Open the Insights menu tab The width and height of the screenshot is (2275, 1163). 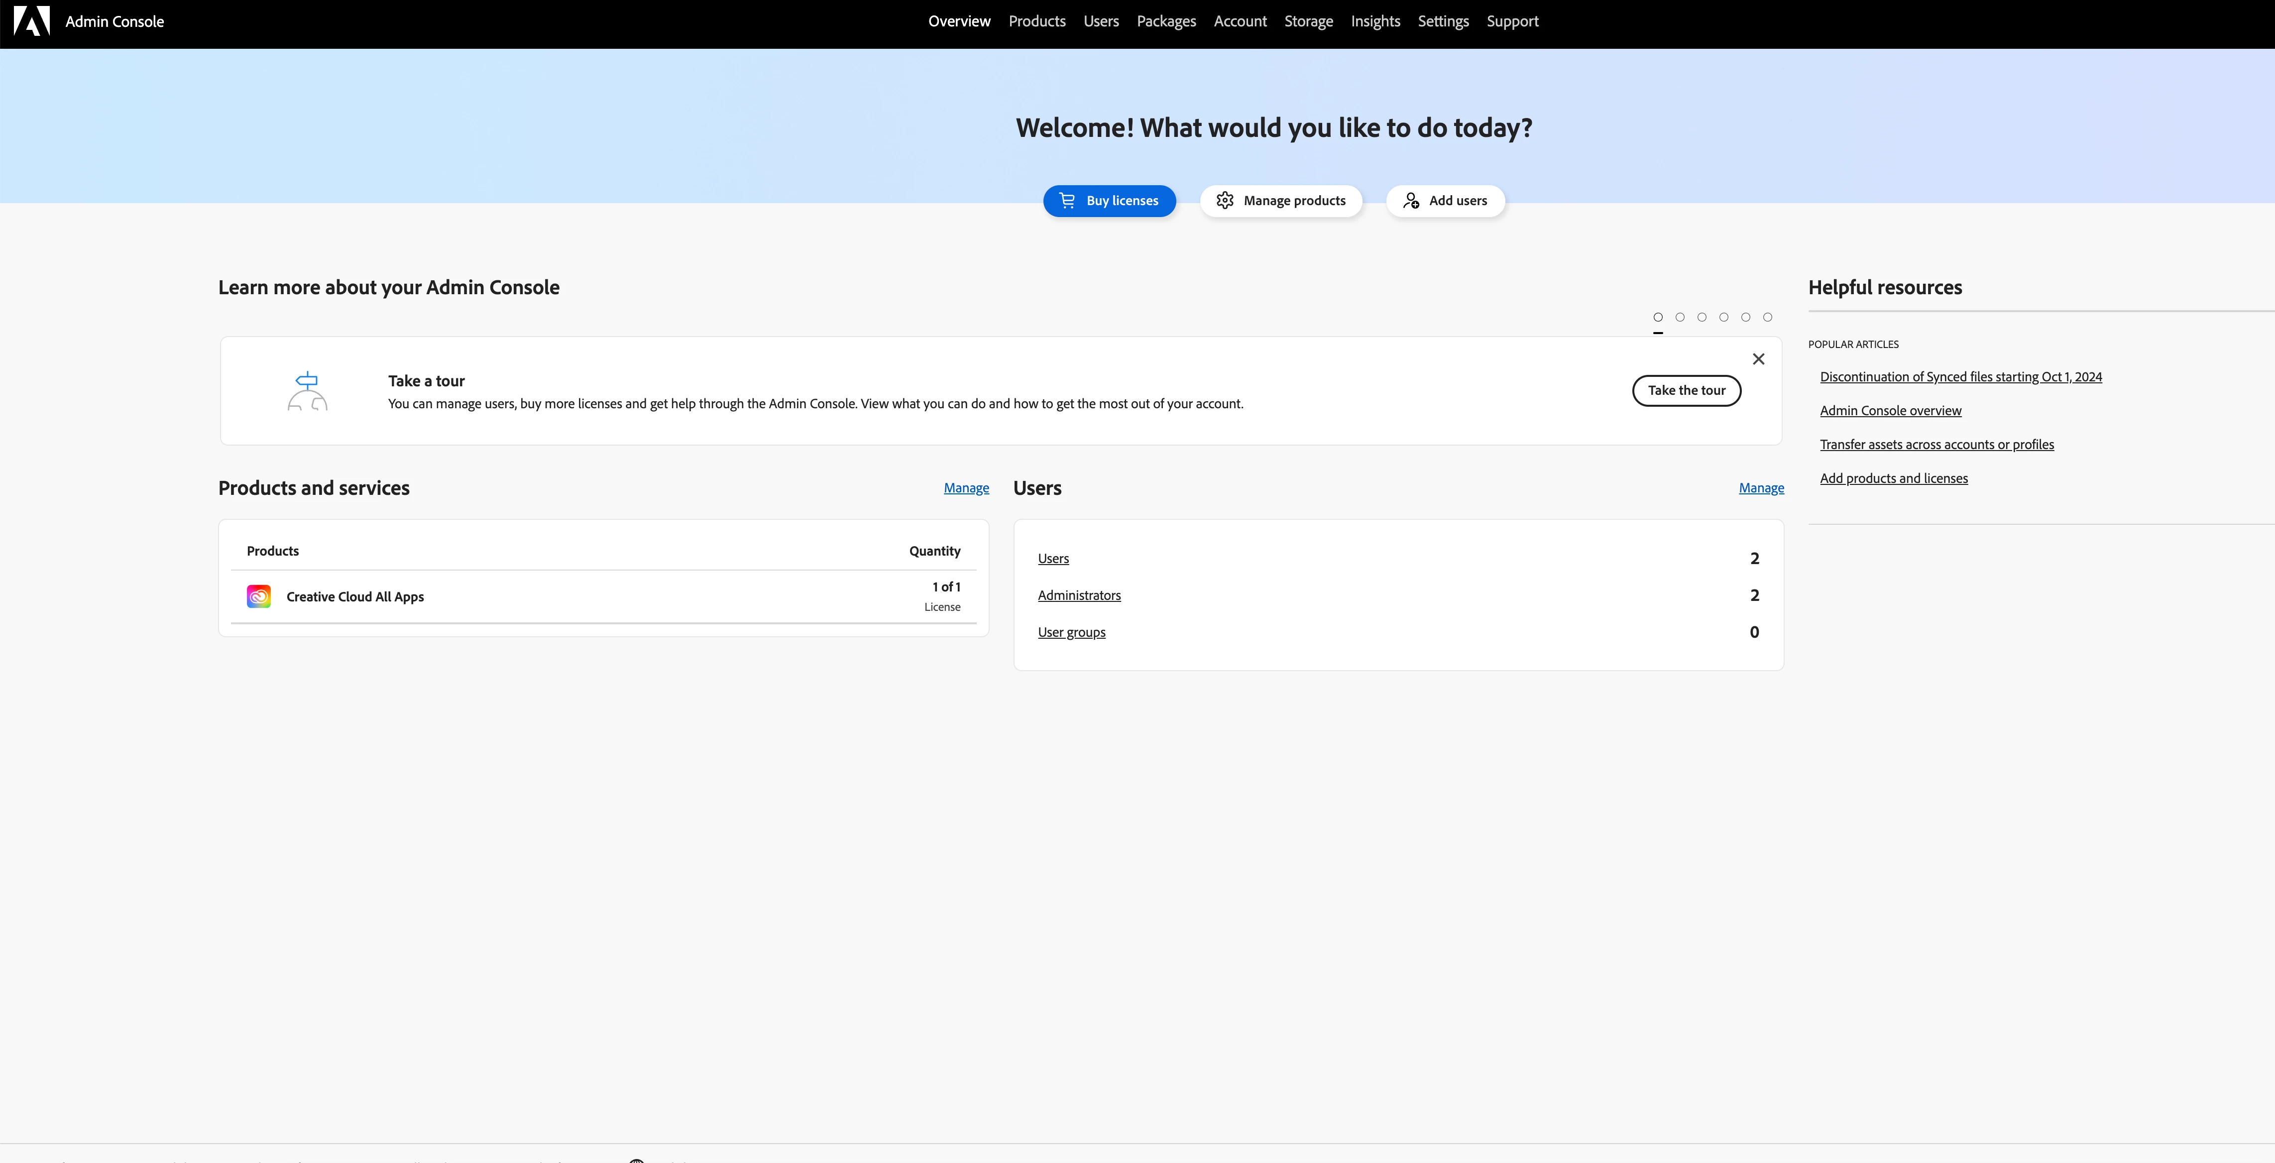coord(1375,21)
